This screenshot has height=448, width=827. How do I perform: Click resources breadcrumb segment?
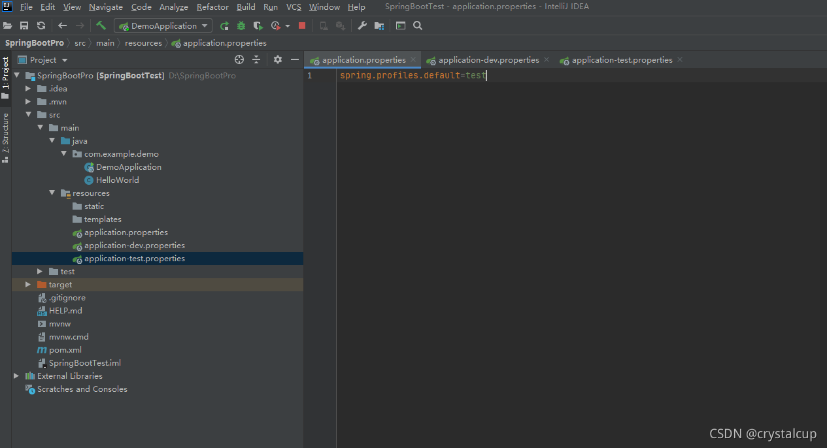pos(143,42)
